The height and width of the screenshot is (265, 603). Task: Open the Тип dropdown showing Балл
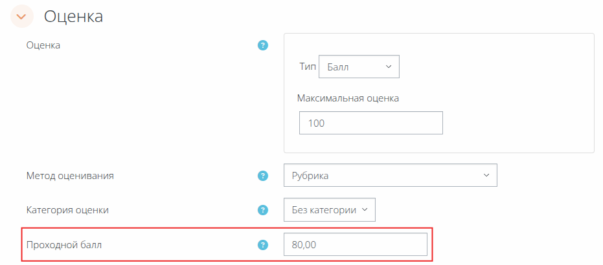point(359,67)
